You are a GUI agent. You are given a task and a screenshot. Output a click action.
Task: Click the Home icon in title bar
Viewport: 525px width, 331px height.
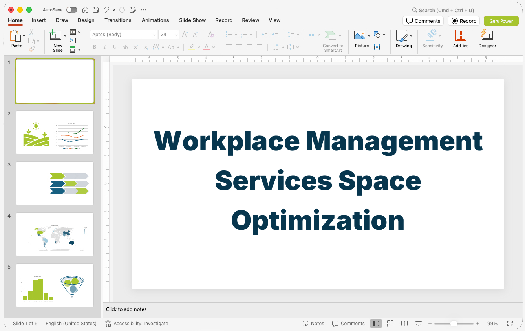(x=85, y=10)
